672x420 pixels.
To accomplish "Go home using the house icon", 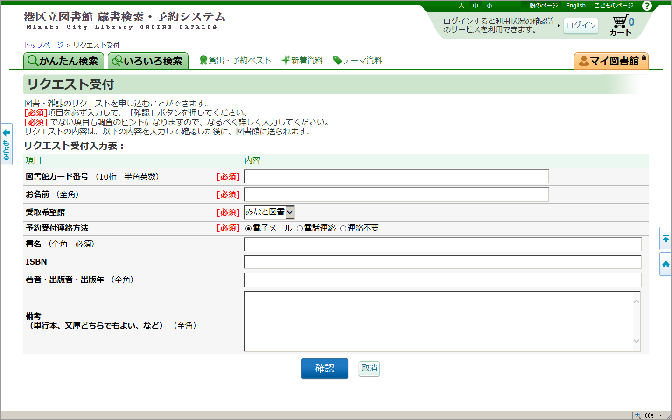I will click(x=665, y=264).
